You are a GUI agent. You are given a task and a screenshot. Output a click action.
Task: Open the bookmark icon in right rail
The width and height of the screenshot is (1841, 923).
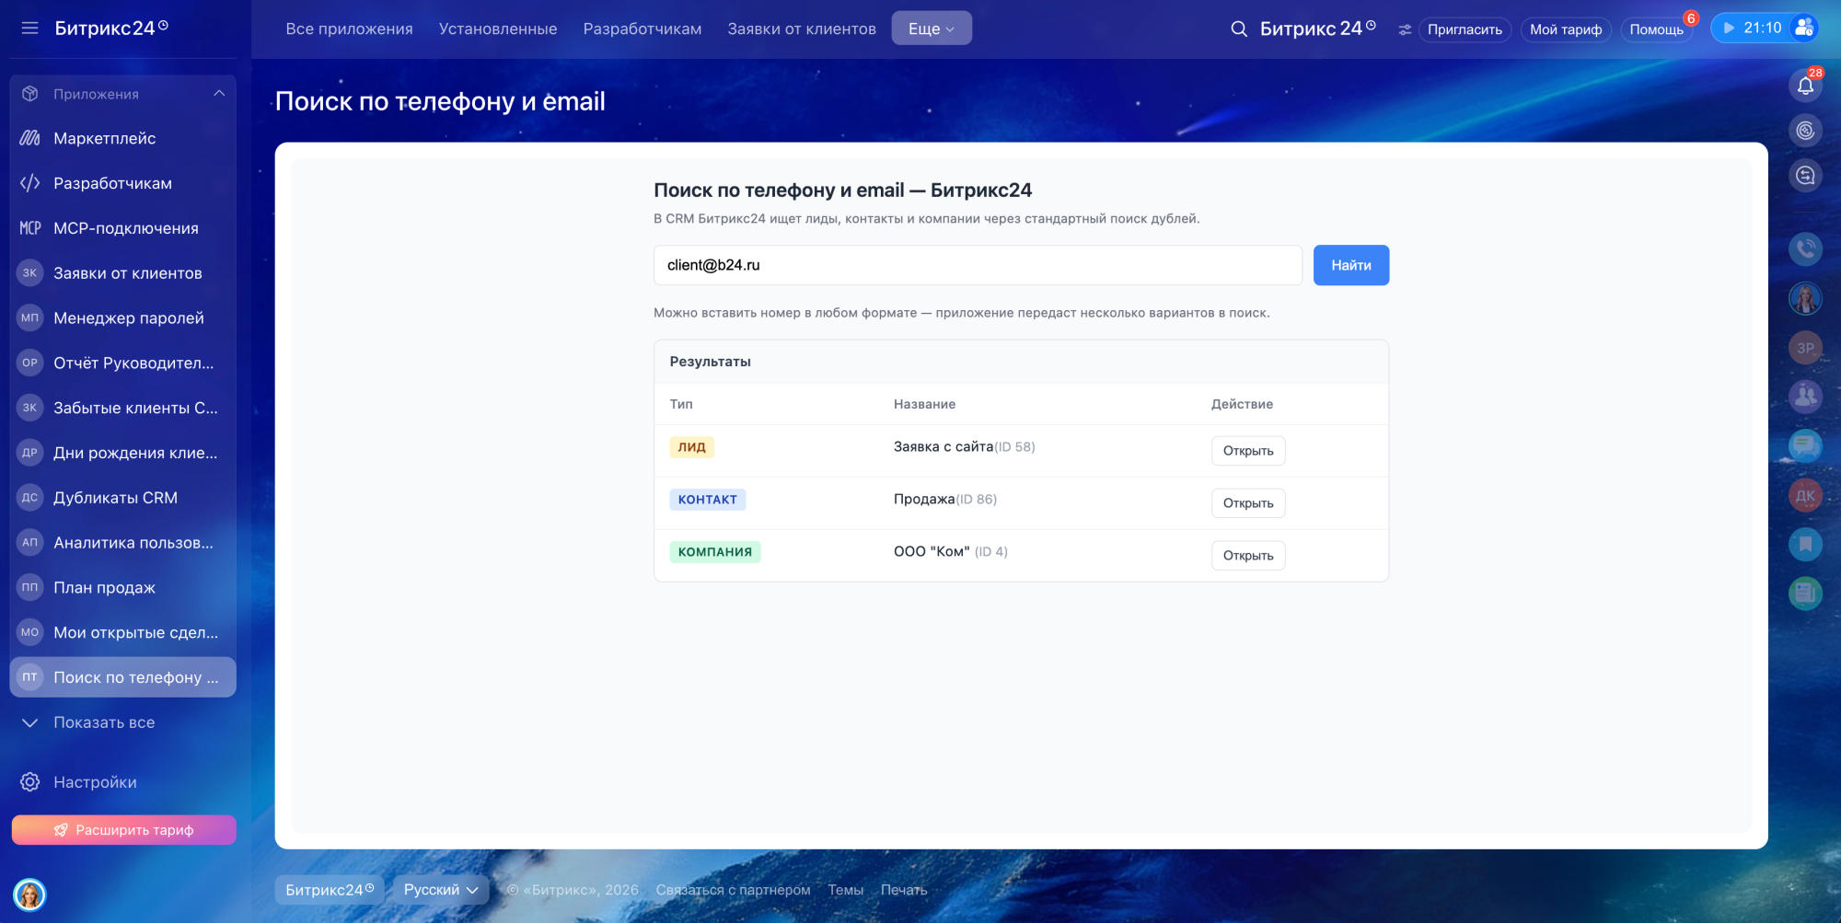point(1805,544)
